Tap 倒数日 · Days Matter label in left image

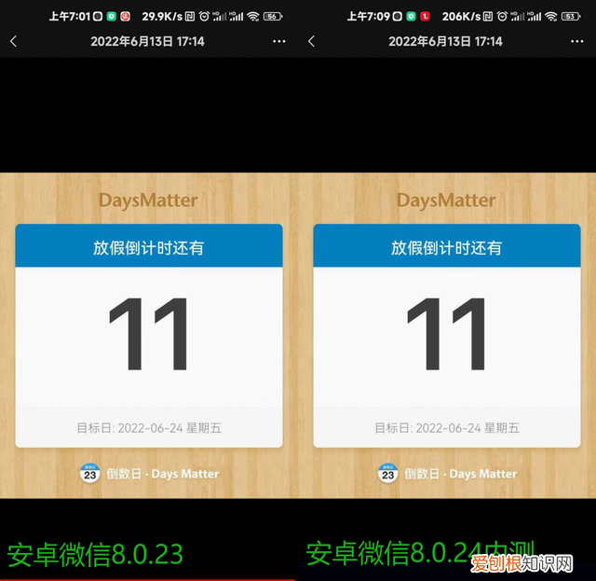click(x=163, y=474)
